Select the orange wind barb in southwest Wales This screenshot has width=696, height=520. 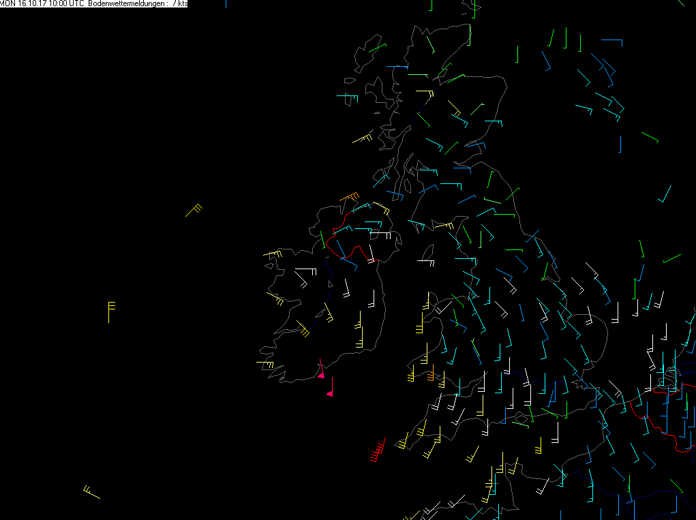(x=431, y=373)
